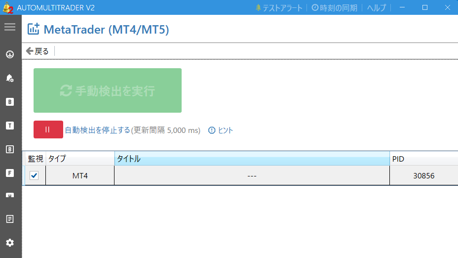This screenshot has width=458, height=258.
Task: Open the ヘルプ menu
Action: [x=377, y=8]
